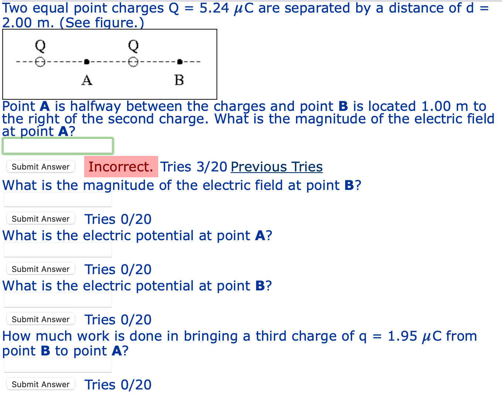Click Submit Answer for the field at B question

(x=40, y=218)
